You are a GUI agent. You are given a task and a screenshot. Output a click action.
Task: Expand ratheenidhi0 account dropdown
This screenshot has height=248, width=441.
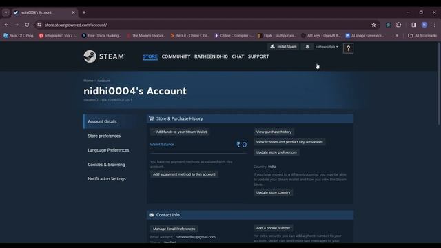tap(327, 47)
